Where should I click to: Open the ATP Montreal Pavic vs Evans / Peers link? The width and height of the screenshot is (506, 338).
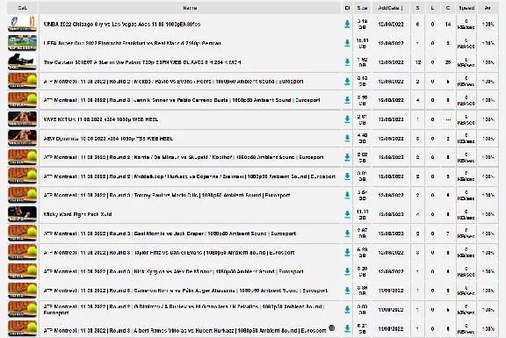point(173,82)
